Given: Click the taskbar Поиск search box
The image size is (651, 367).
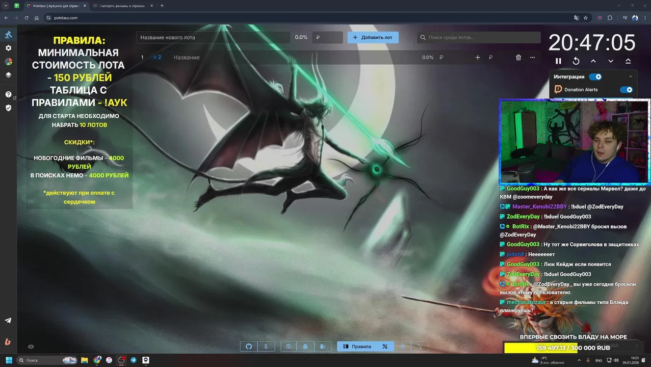Looking at the screenshot, I should click(46, 360).
